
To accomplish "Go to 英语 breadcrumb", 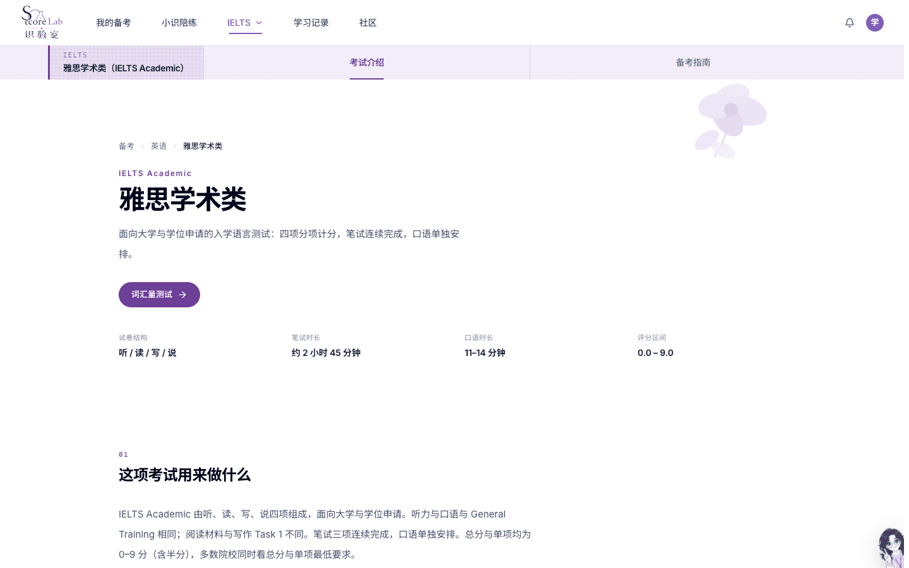I will 158,146.
